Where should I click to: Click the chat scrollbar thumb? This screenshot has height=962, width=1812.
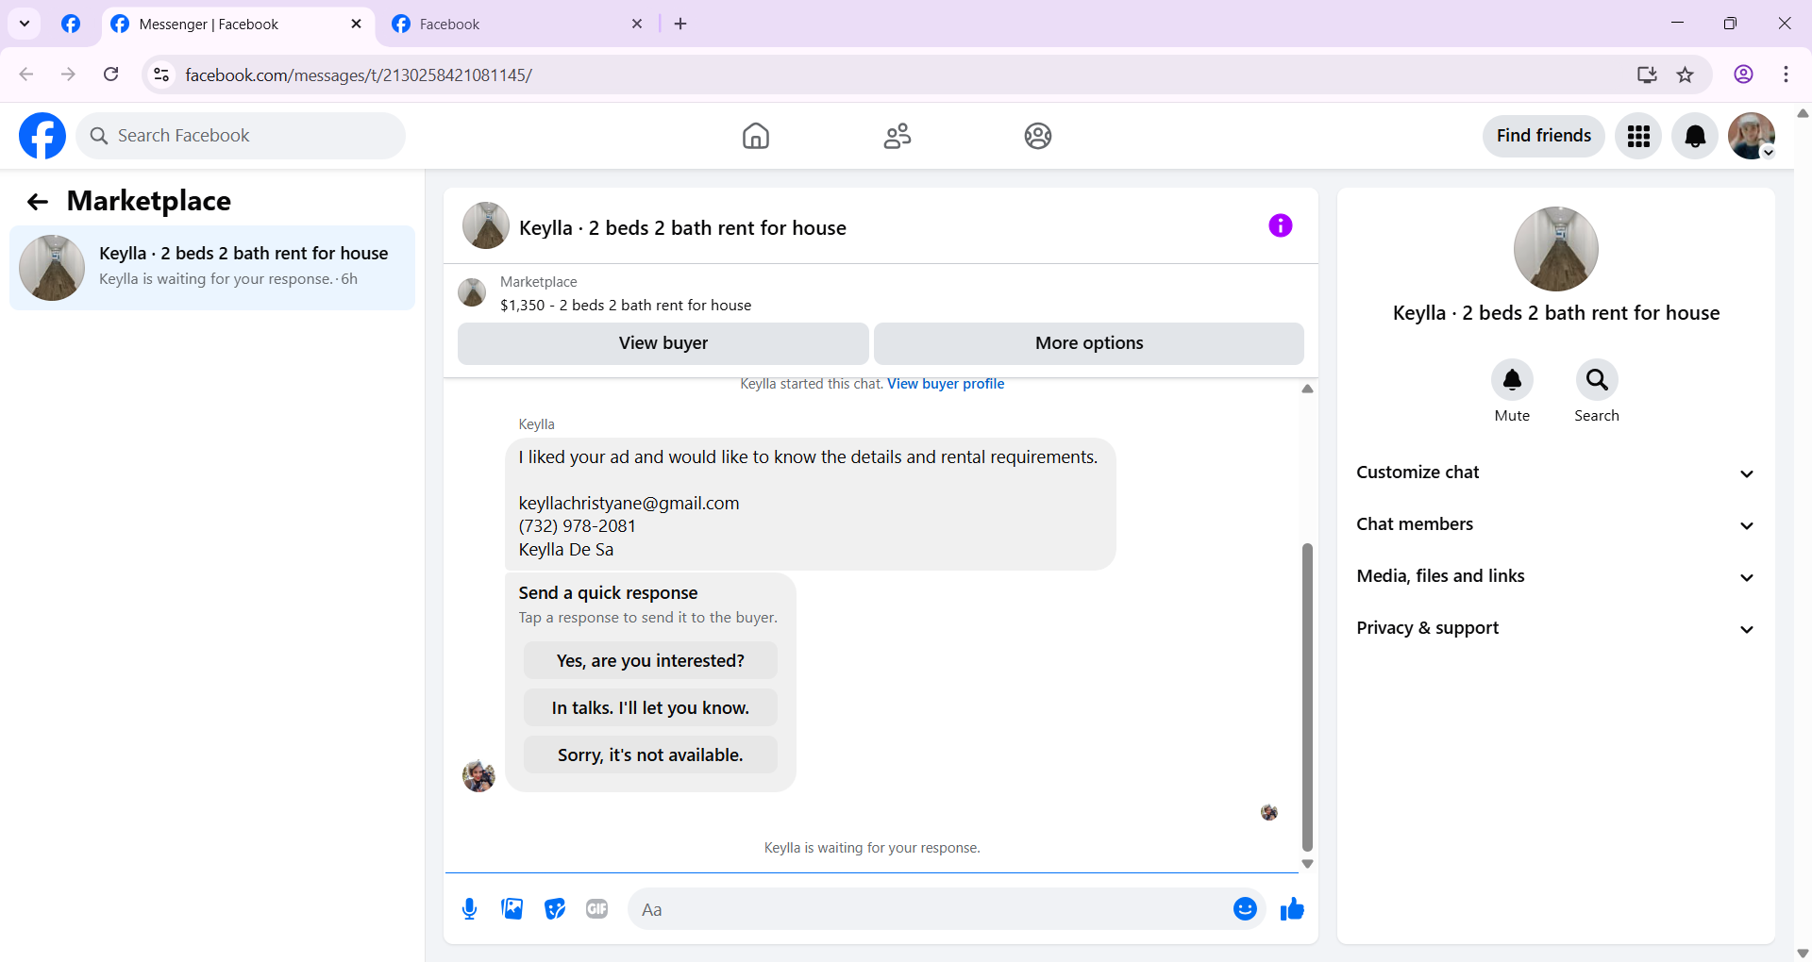point(1307,697)
